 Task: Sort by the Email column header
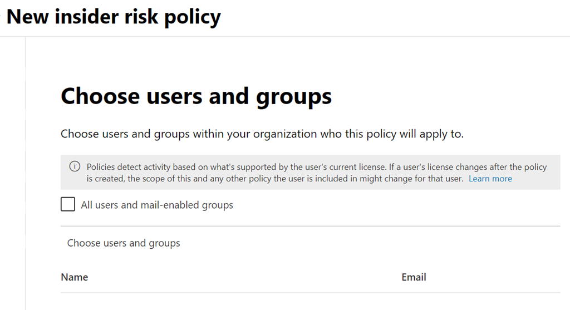[x=414, y=277]
